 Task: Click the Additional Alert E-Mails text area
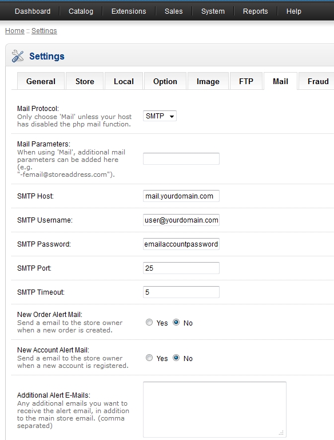tap(214, 410)
